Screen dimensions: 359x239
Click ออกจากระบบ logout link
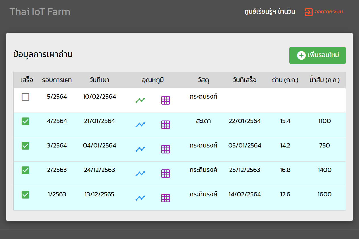[x=329, y=12]
